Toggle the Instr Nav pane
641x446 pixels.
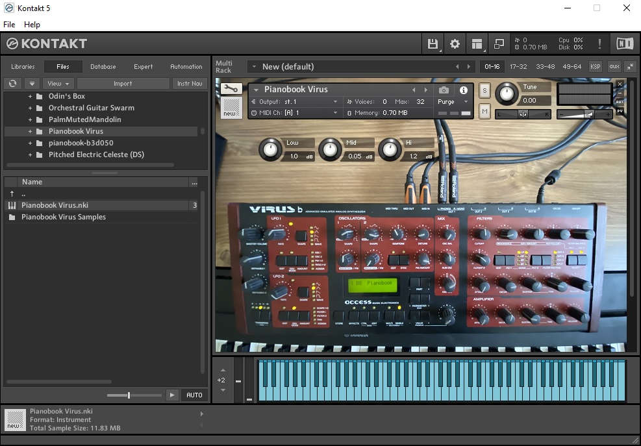(190, 83)
